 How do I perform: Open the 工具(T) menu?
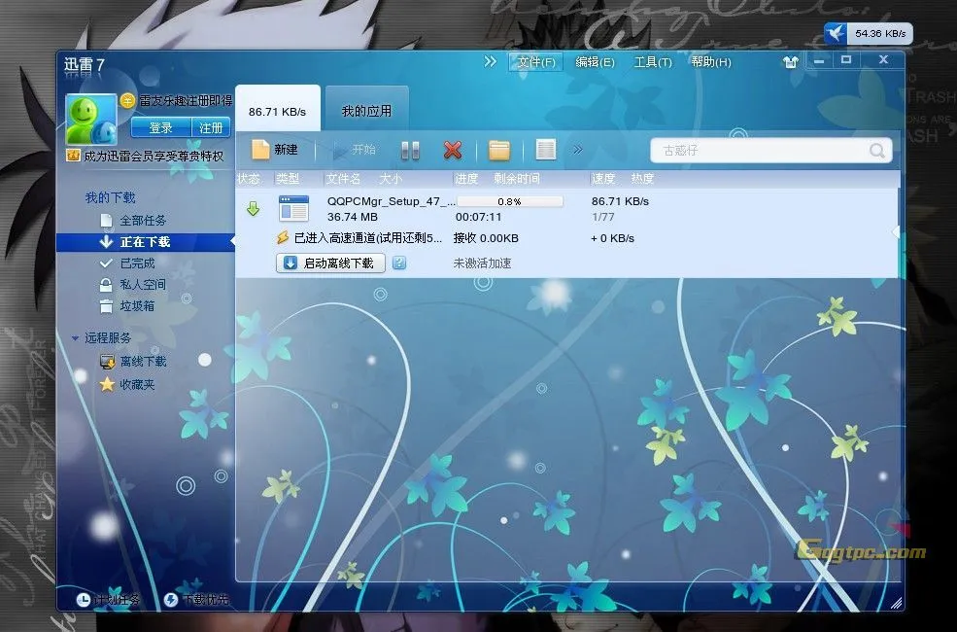tap(652, 62)
